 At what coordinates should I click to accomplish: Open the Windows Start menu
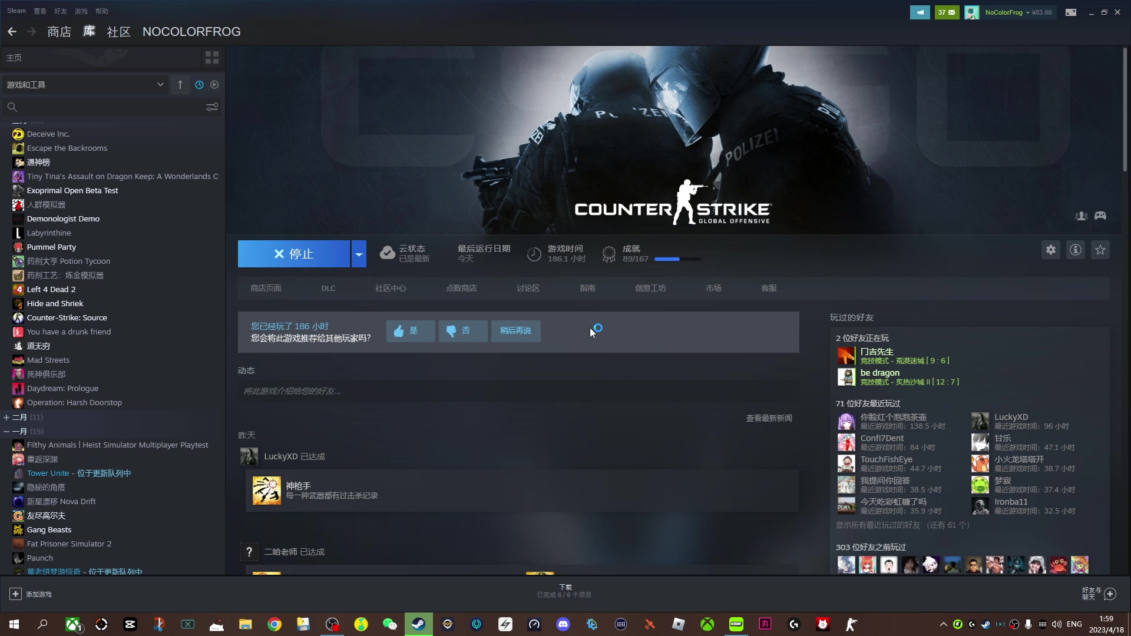point(14,624)
